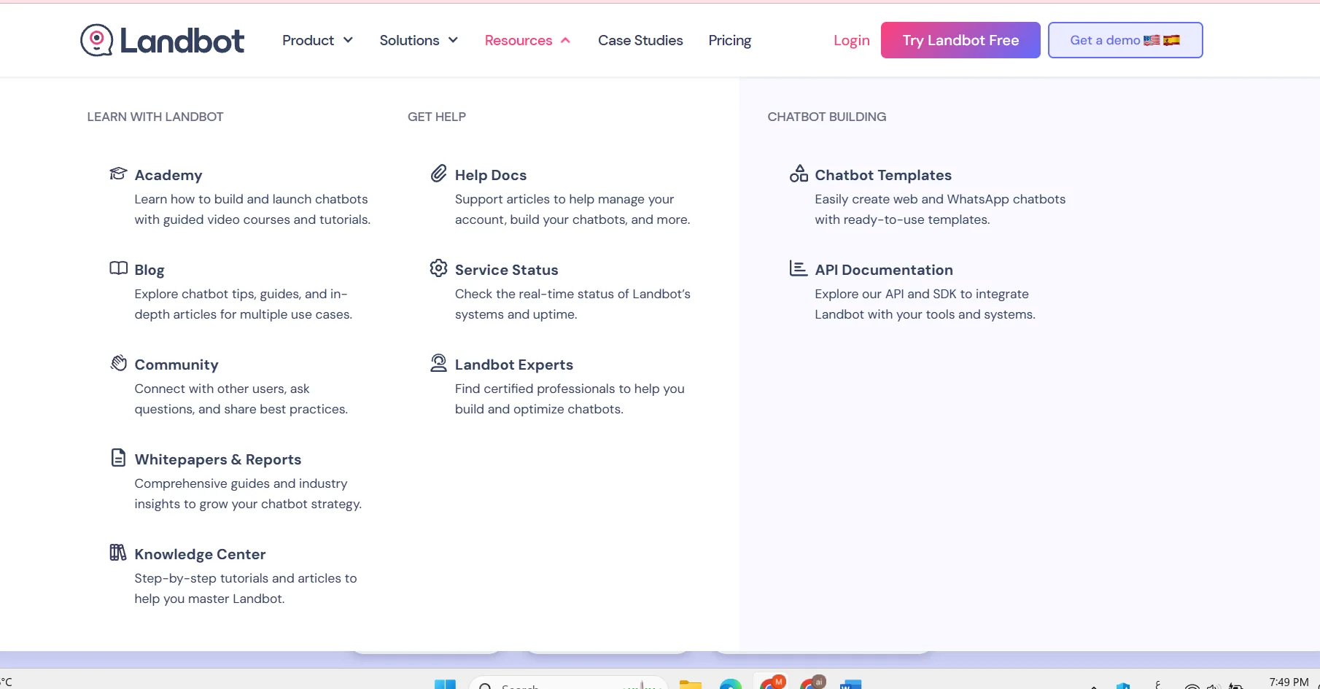Click the Academy graduation cap icon
The image size is (1320, 689).
tap(118, 174)
